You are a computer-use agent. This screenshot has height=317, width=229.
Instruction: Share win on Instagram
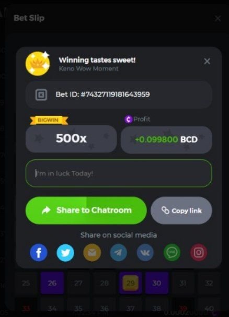(x=199, y=253)
